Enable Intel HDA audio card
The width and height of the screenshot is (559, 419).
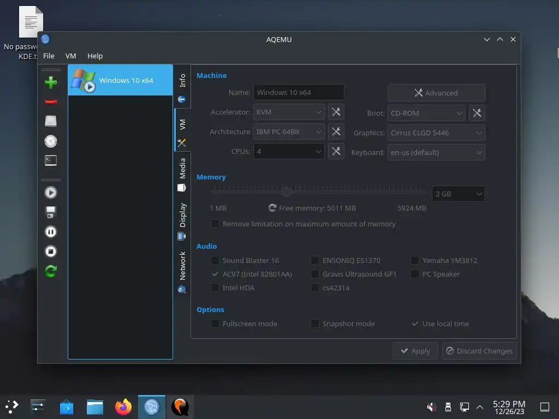[215, 288]
